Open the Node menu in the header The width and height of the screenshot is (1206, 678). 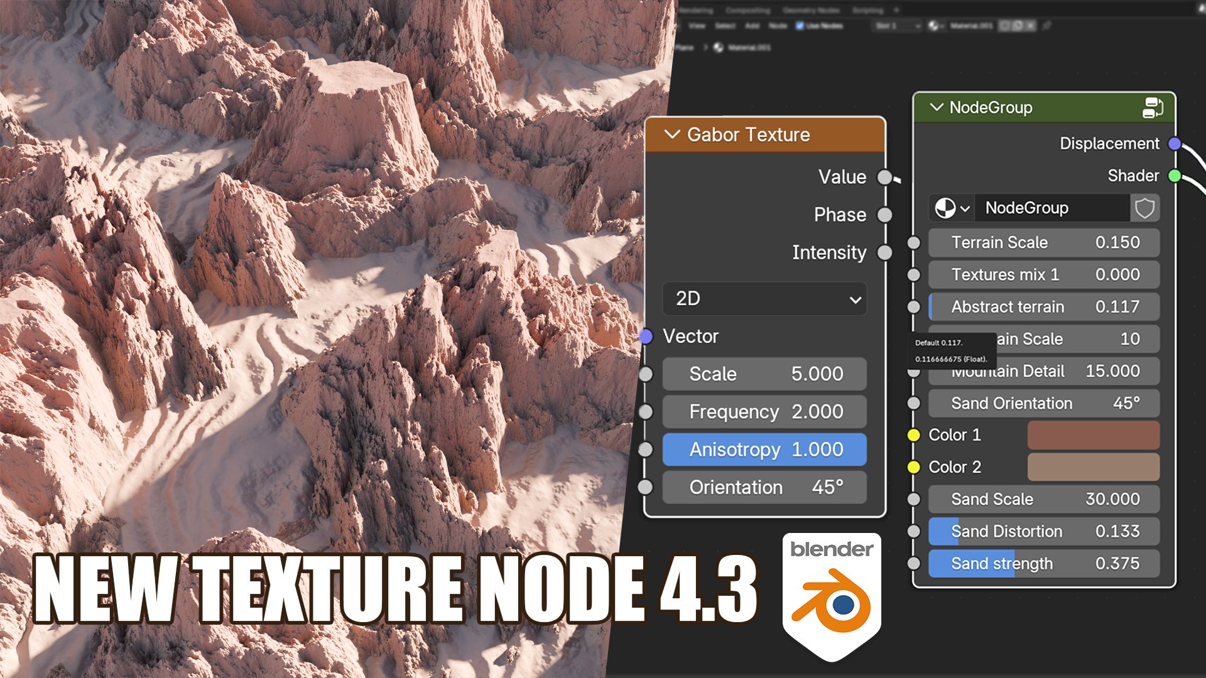778,25
